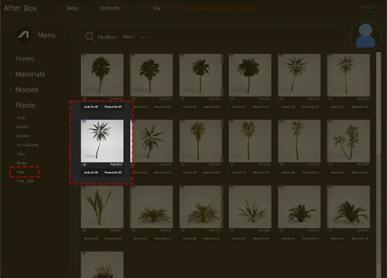Click Manual Ex UE under Palm025
The height and width of the screenshot is (278, 387).
(x=113, y=173)
